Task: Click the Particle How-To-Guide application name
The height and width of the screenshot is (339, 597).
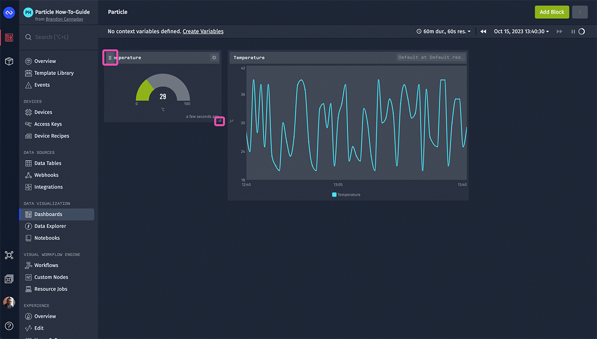Action: tap(63, 12)
